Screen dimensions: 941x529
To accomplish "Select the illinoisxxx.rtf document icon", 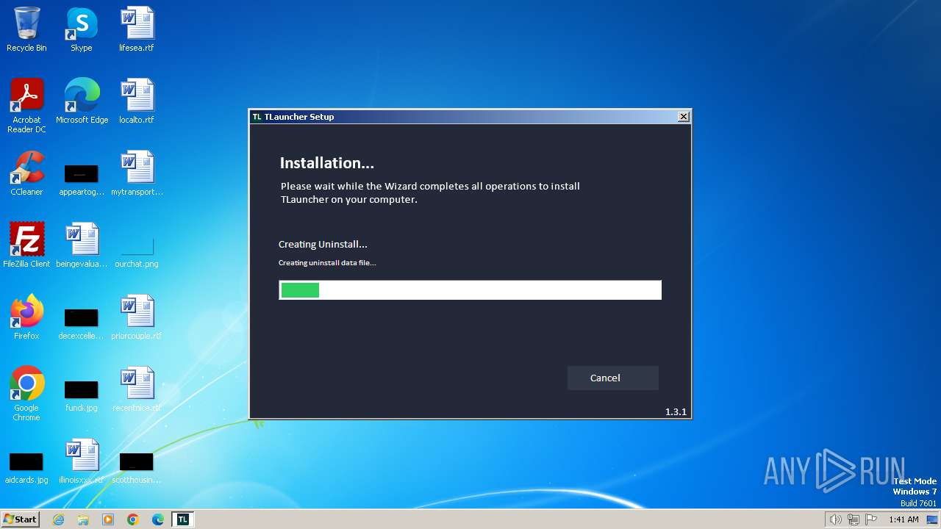I will 82,461.
